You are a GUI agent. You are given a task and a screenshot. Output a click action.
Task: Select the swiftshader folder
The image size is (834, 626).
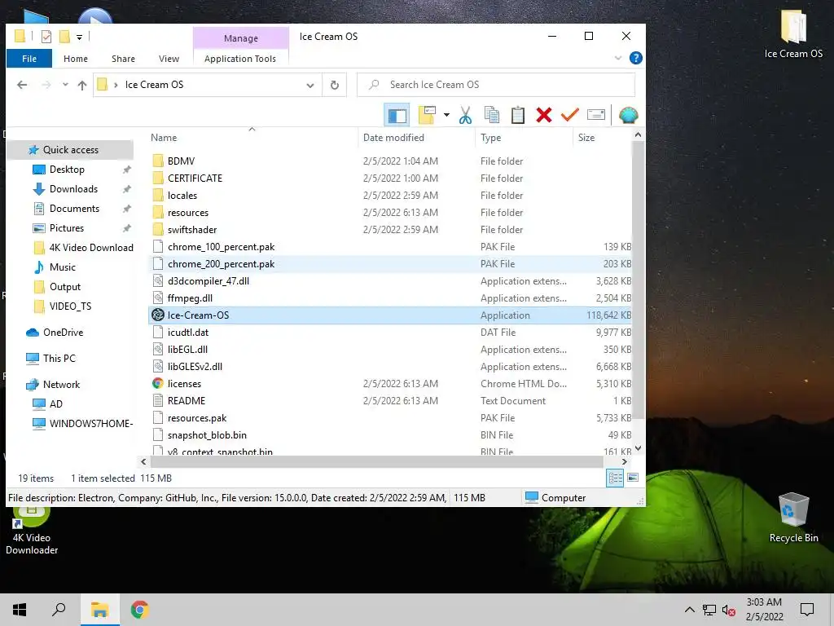(192, 230)
